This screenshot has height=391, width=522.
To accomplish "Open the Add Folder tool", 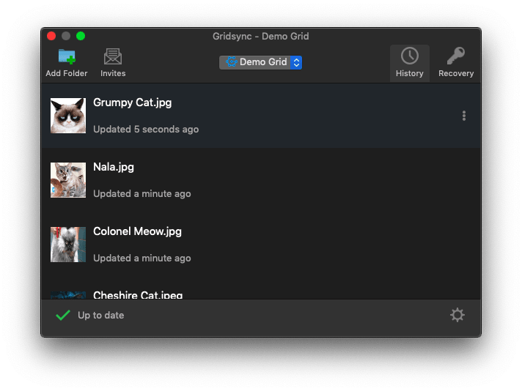I will (67, 63).
